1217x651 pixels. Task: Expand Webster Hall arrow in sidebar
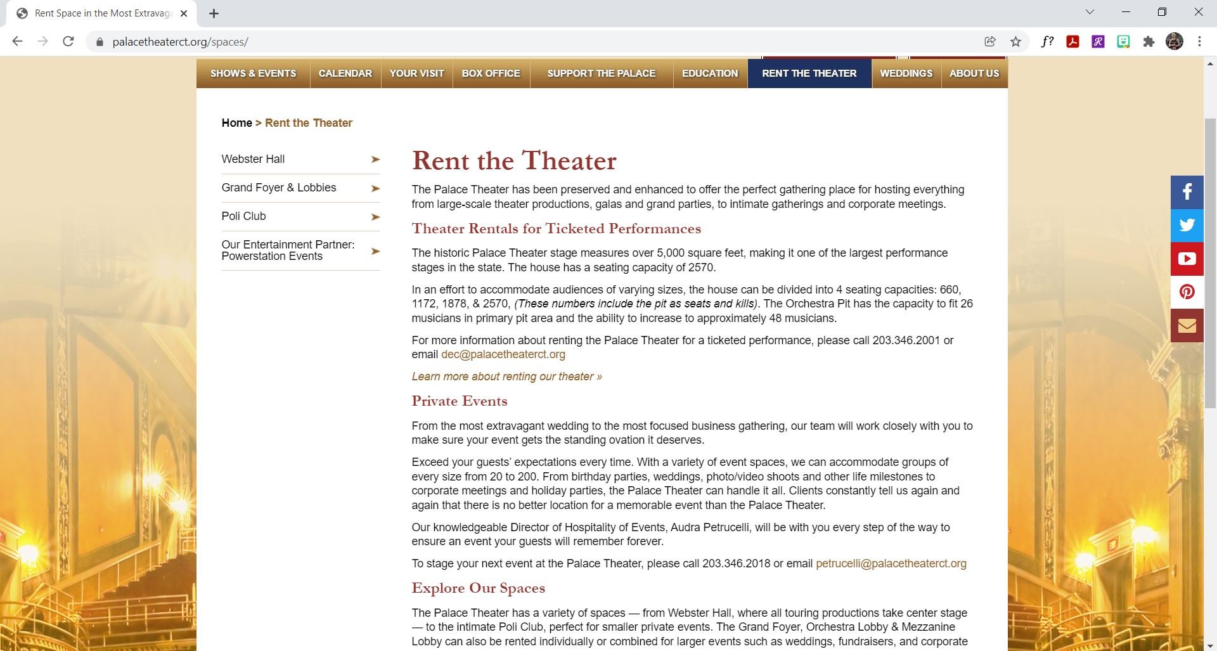click(x=375, y=159)
